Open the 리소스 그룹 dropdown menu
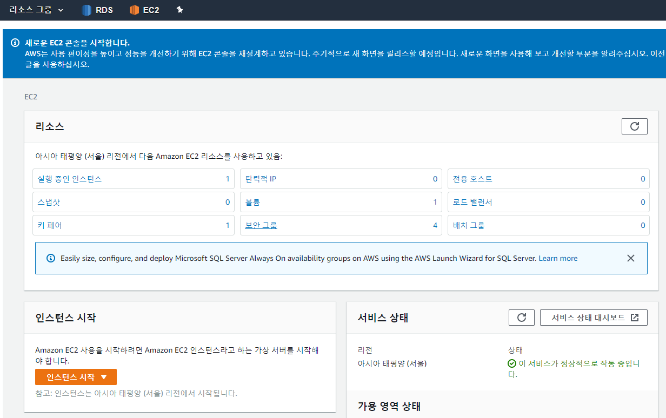The image size is (666, 418). point(36,10)
